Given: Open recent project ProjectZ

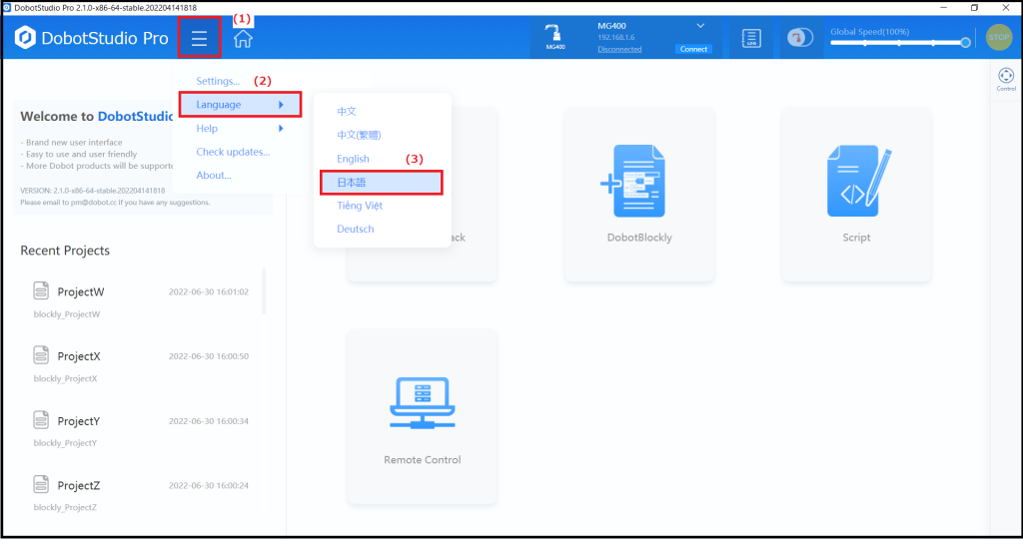Looking at the screenshot, I should coord(79,485).
